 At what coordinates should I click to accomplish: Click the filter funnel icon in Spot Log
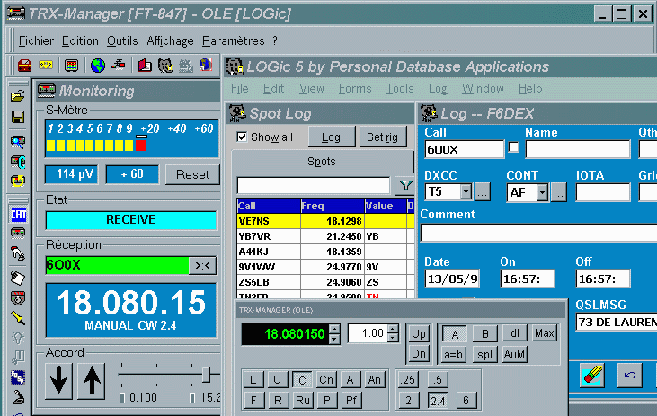(405, 185)
